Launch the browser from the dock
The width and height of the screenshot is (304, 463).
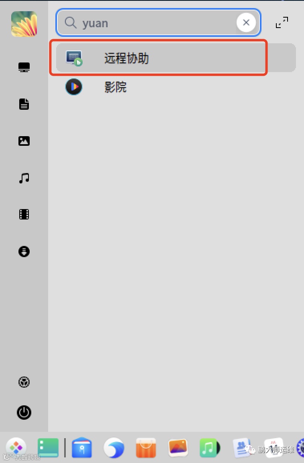[114, 448]
